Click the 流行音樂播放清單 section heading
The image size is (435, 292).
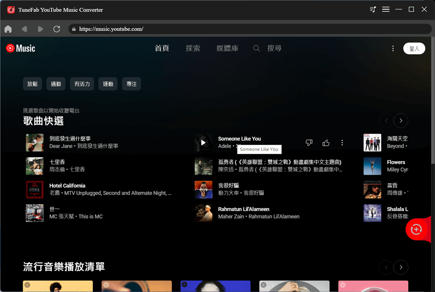point(64,267)
